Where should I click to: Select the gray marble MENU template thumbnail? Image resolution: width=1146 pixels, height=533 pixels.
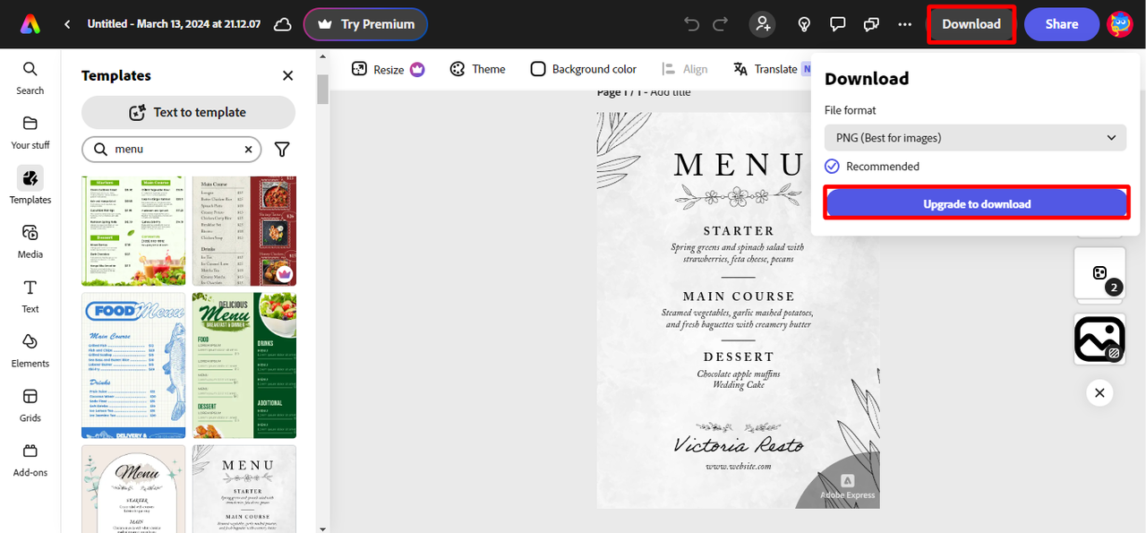pos(244,489)
